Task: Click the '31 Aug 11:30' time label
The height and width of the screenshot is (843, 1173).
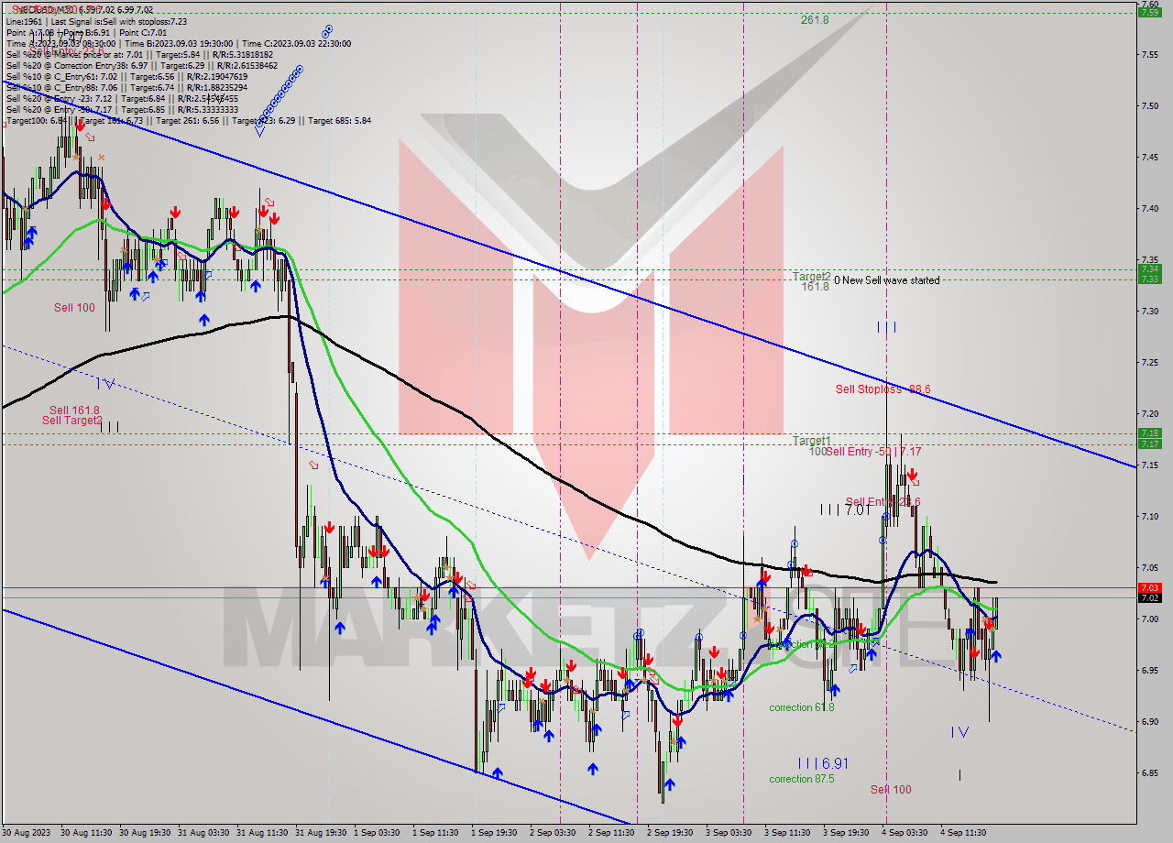Action: (x=261, y=833)
